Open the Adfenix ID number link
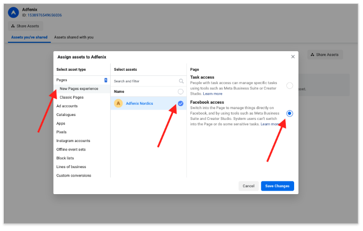Image resolution: width=363 pixels, height=231 pixels. 44,15
